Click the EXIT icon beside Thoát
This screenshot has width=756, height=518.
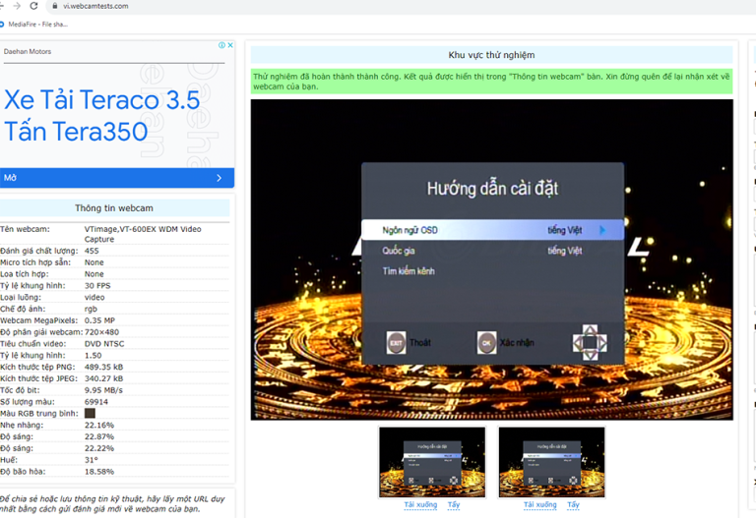396,342
